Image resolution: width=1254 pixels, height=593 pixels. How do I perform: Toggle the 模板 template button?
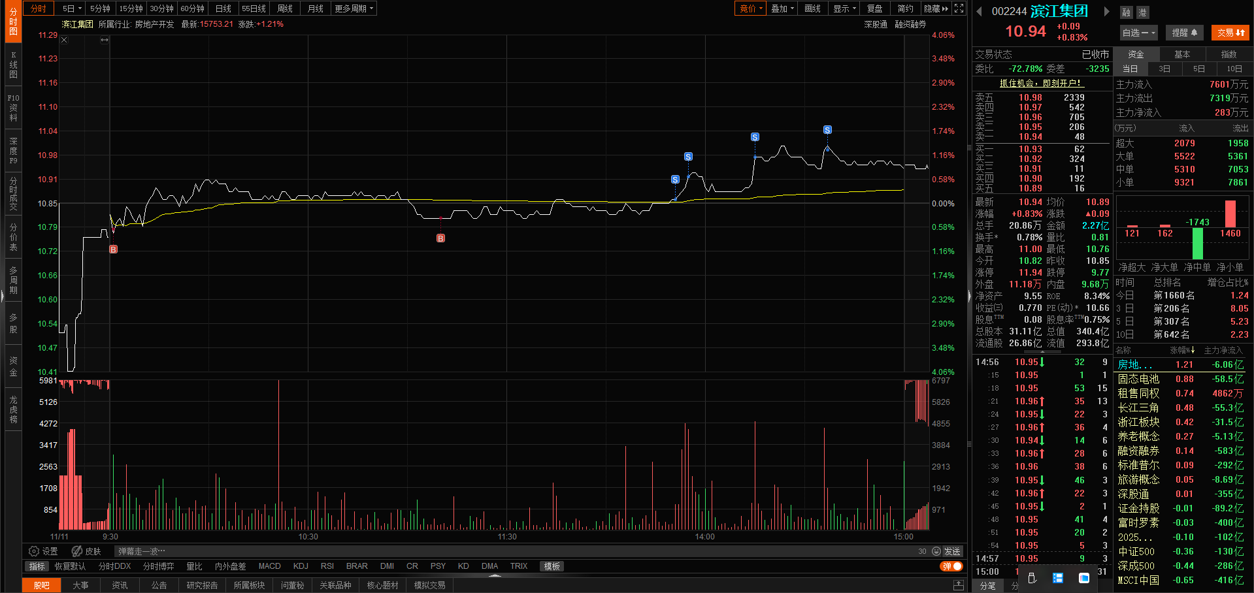click(552, 566)
